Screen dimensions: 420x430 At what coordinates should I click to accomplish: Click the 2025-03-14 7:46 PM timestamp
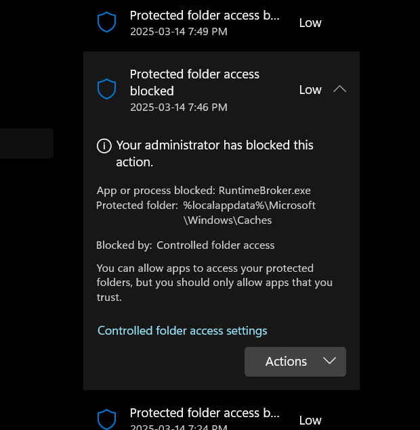pos(178,107)
